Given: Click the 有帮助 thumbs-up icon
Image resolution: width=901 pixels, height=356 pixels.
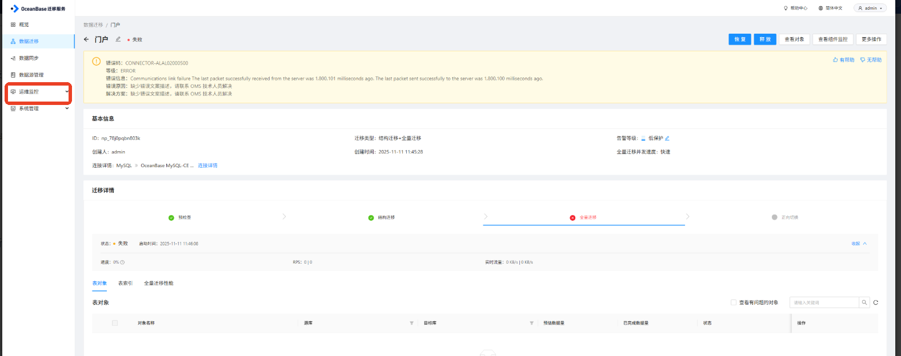Looking at the screenshot, I should coord(835,60).
